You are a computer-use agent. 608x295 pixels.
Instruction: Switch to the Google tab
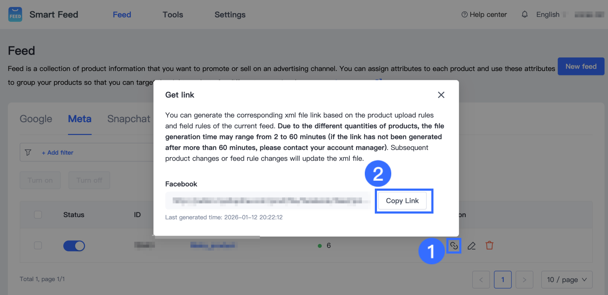coord(36,119)
